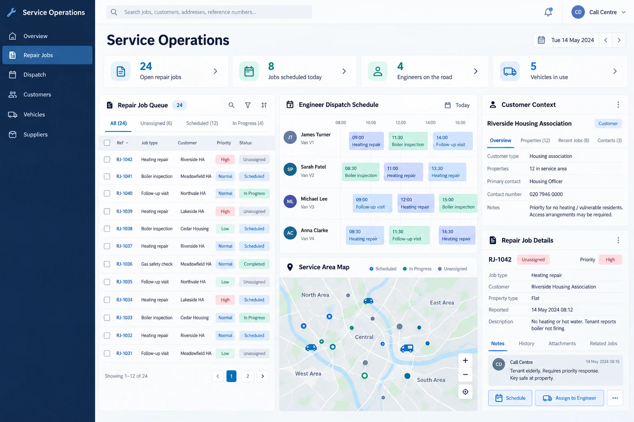Select the RJ-1037 row checkbox
This screenshot has height=422, width=634.
click(107, 246)
